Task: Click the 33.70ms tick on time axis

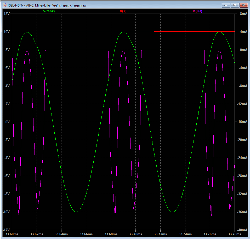Action: 135,234
